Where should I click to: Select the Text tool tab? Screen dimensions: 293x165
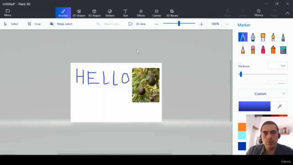point(125,13)
